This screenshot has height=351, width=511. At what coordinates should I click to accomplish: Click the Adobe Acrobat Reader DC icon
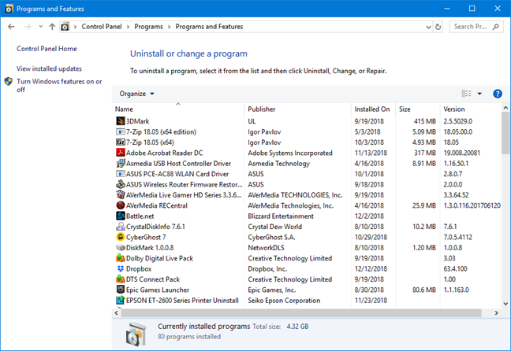tap(120, 153)
